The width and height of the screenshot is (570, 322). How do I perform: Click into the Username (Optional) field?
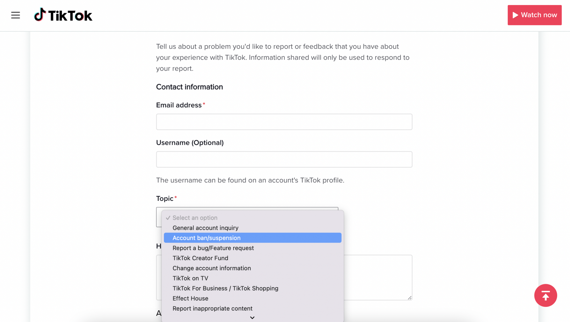284,159
